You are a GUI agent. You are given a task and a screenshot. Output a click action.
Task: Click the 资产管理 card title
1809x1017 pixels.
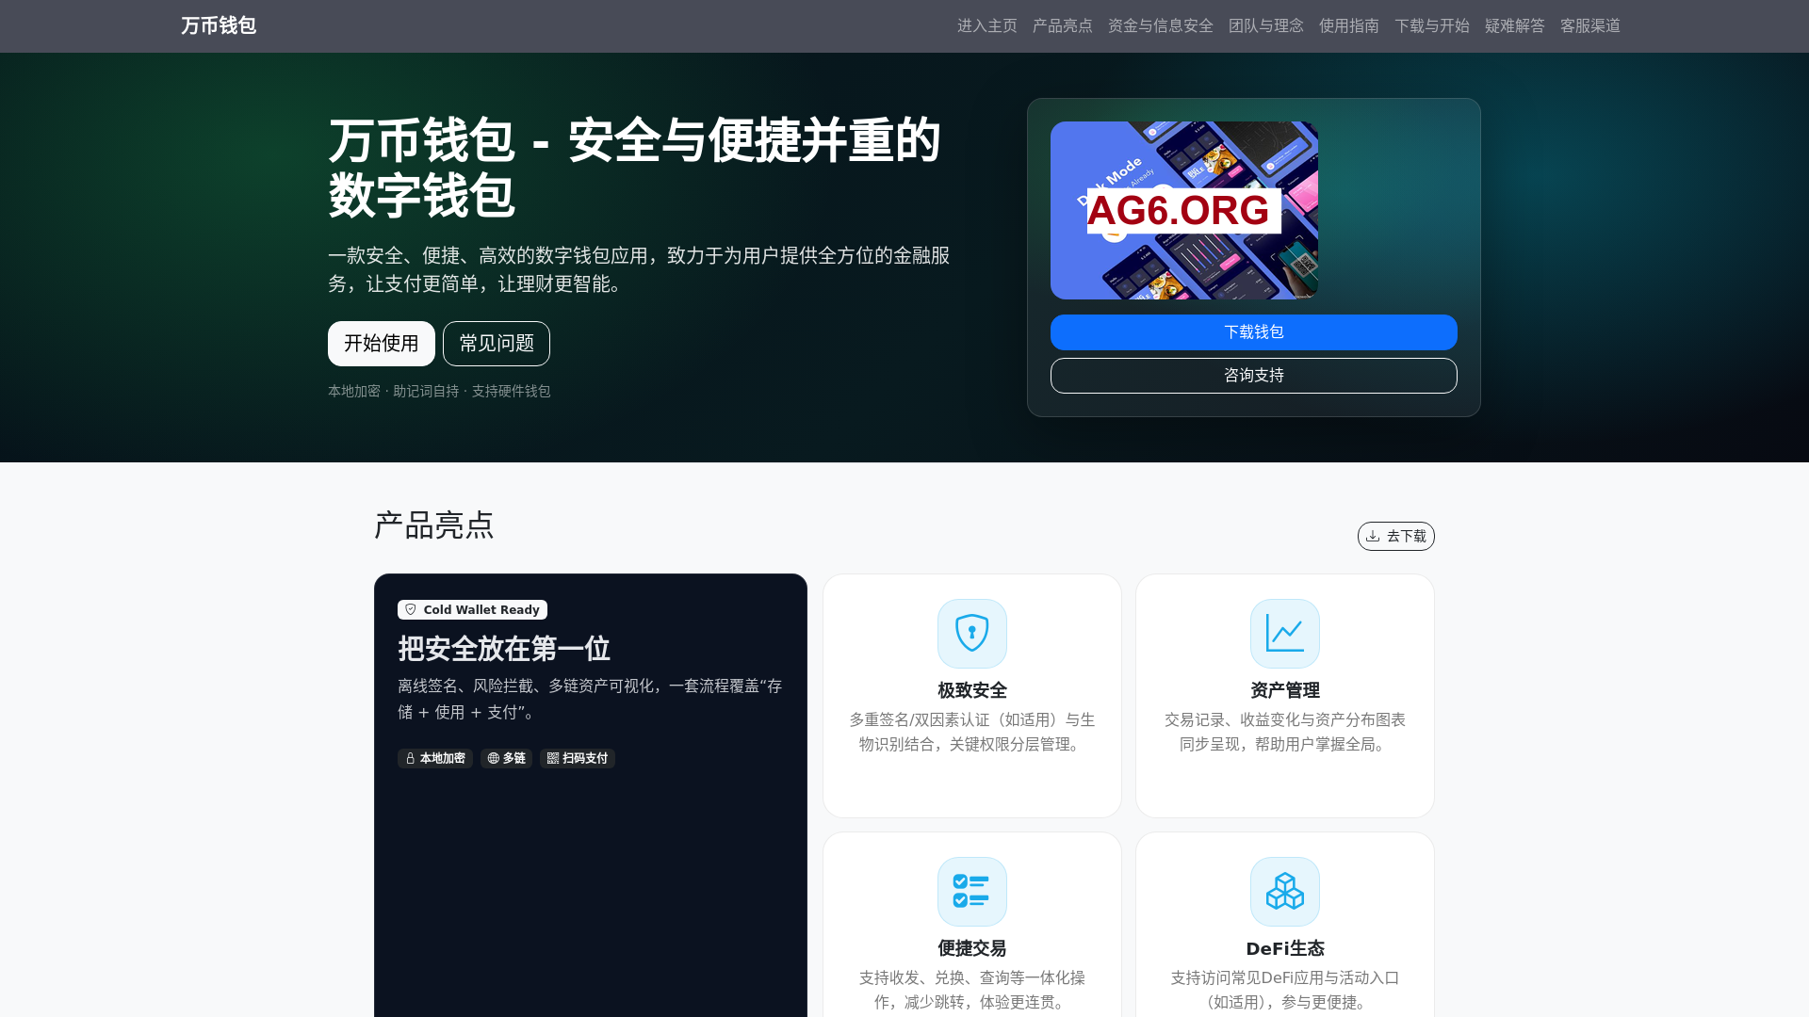click(x=1285, y=690)
